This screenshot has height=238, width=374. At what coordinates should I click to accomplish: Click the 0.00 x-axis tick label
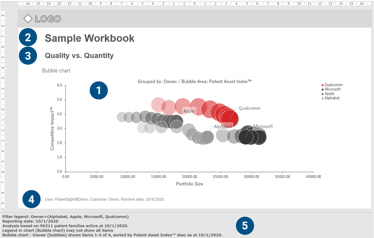click(x=65, y=177)
